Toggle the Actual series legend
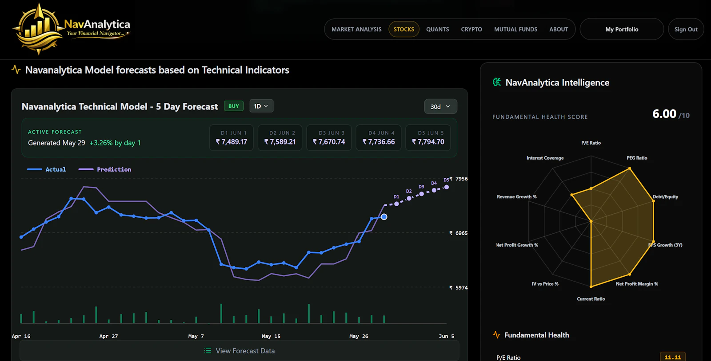The image size is (711, 361). point(47,169)
